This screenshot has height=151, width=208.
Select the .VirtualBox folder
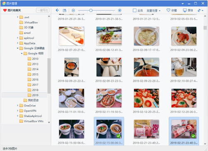pos(29,22)
